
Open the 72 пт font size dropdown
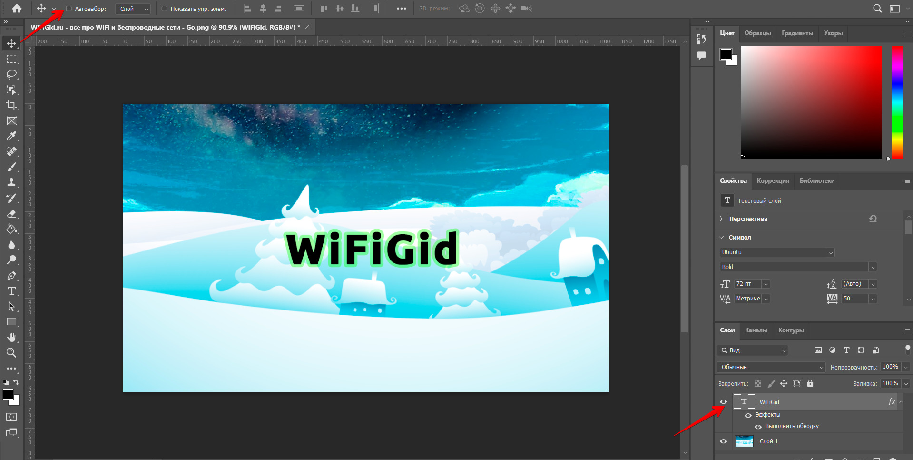(766, 284)
